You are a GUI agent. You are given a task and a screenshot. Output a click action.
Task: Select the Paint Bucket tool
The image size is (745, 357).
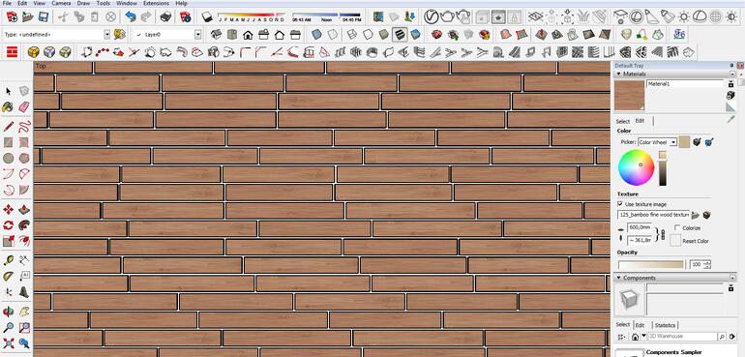[8, 107]
